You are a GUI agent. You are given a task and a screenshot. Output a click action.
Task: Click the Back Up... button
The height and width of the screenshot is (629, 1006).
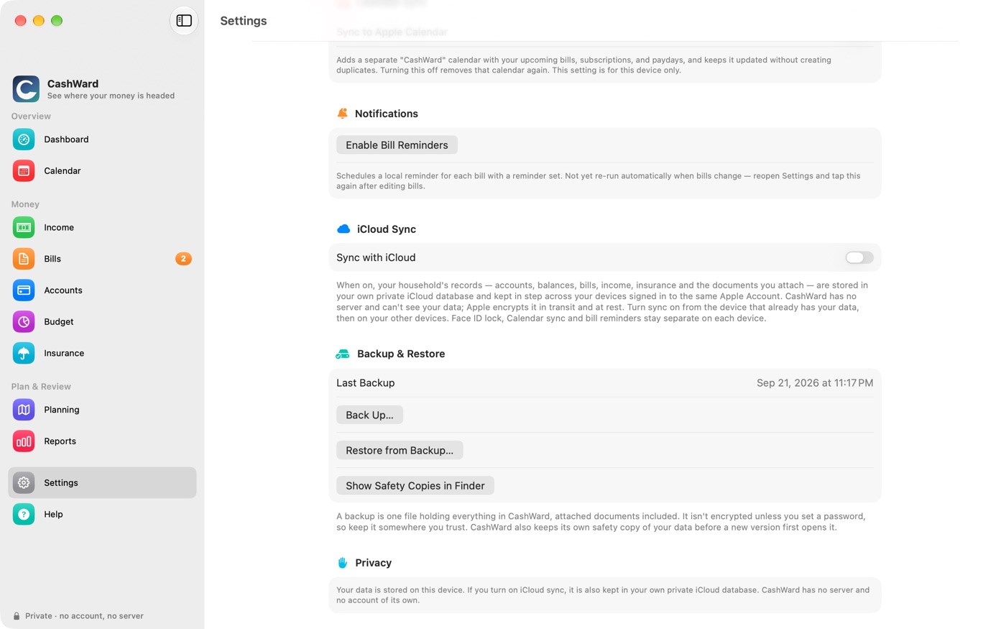369,415
